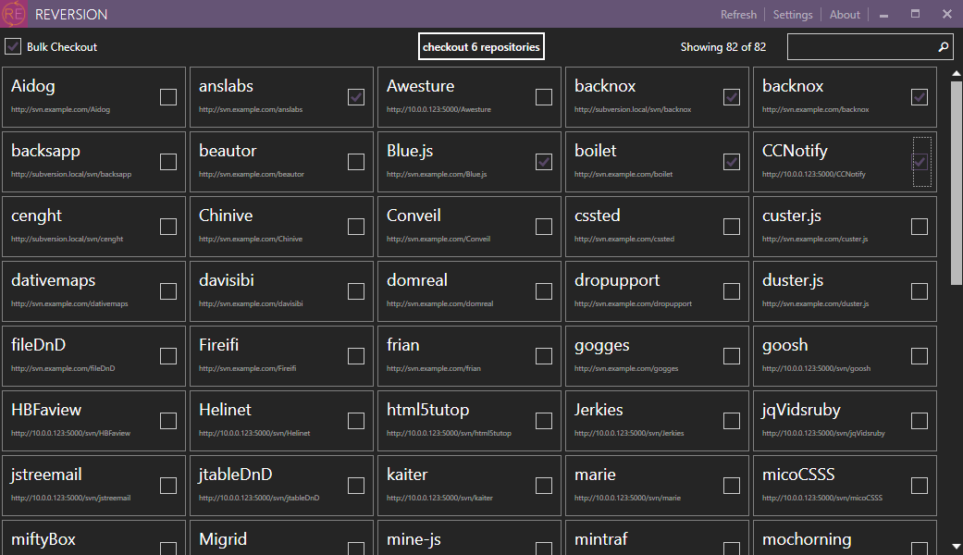This screenshot has height=555, width=963.
Task: Open Settings from the title bar
Action: 792,15
